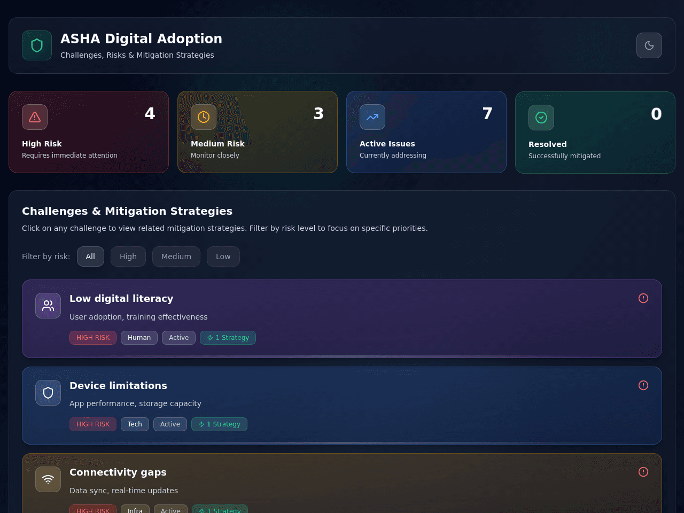Click 1 Strategy badge on Low digital literacy
Viewport: 684px width, 513px height.
coord(228,338)
